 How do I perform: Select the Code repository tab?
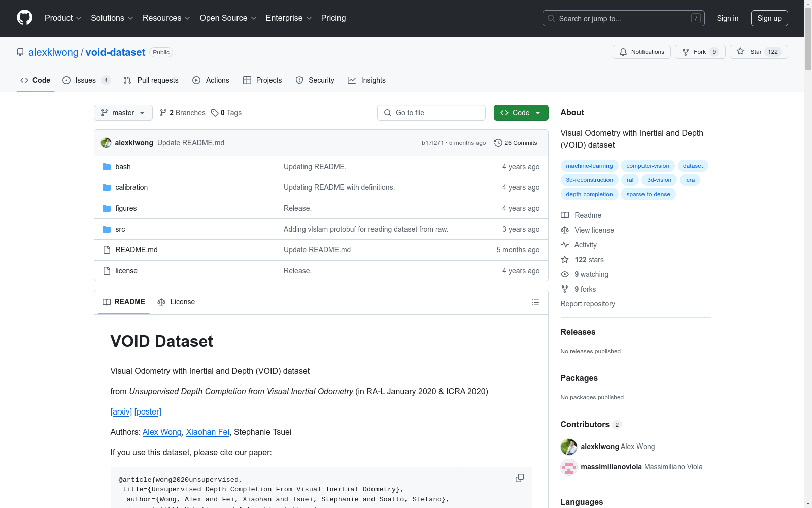(36, 80)
